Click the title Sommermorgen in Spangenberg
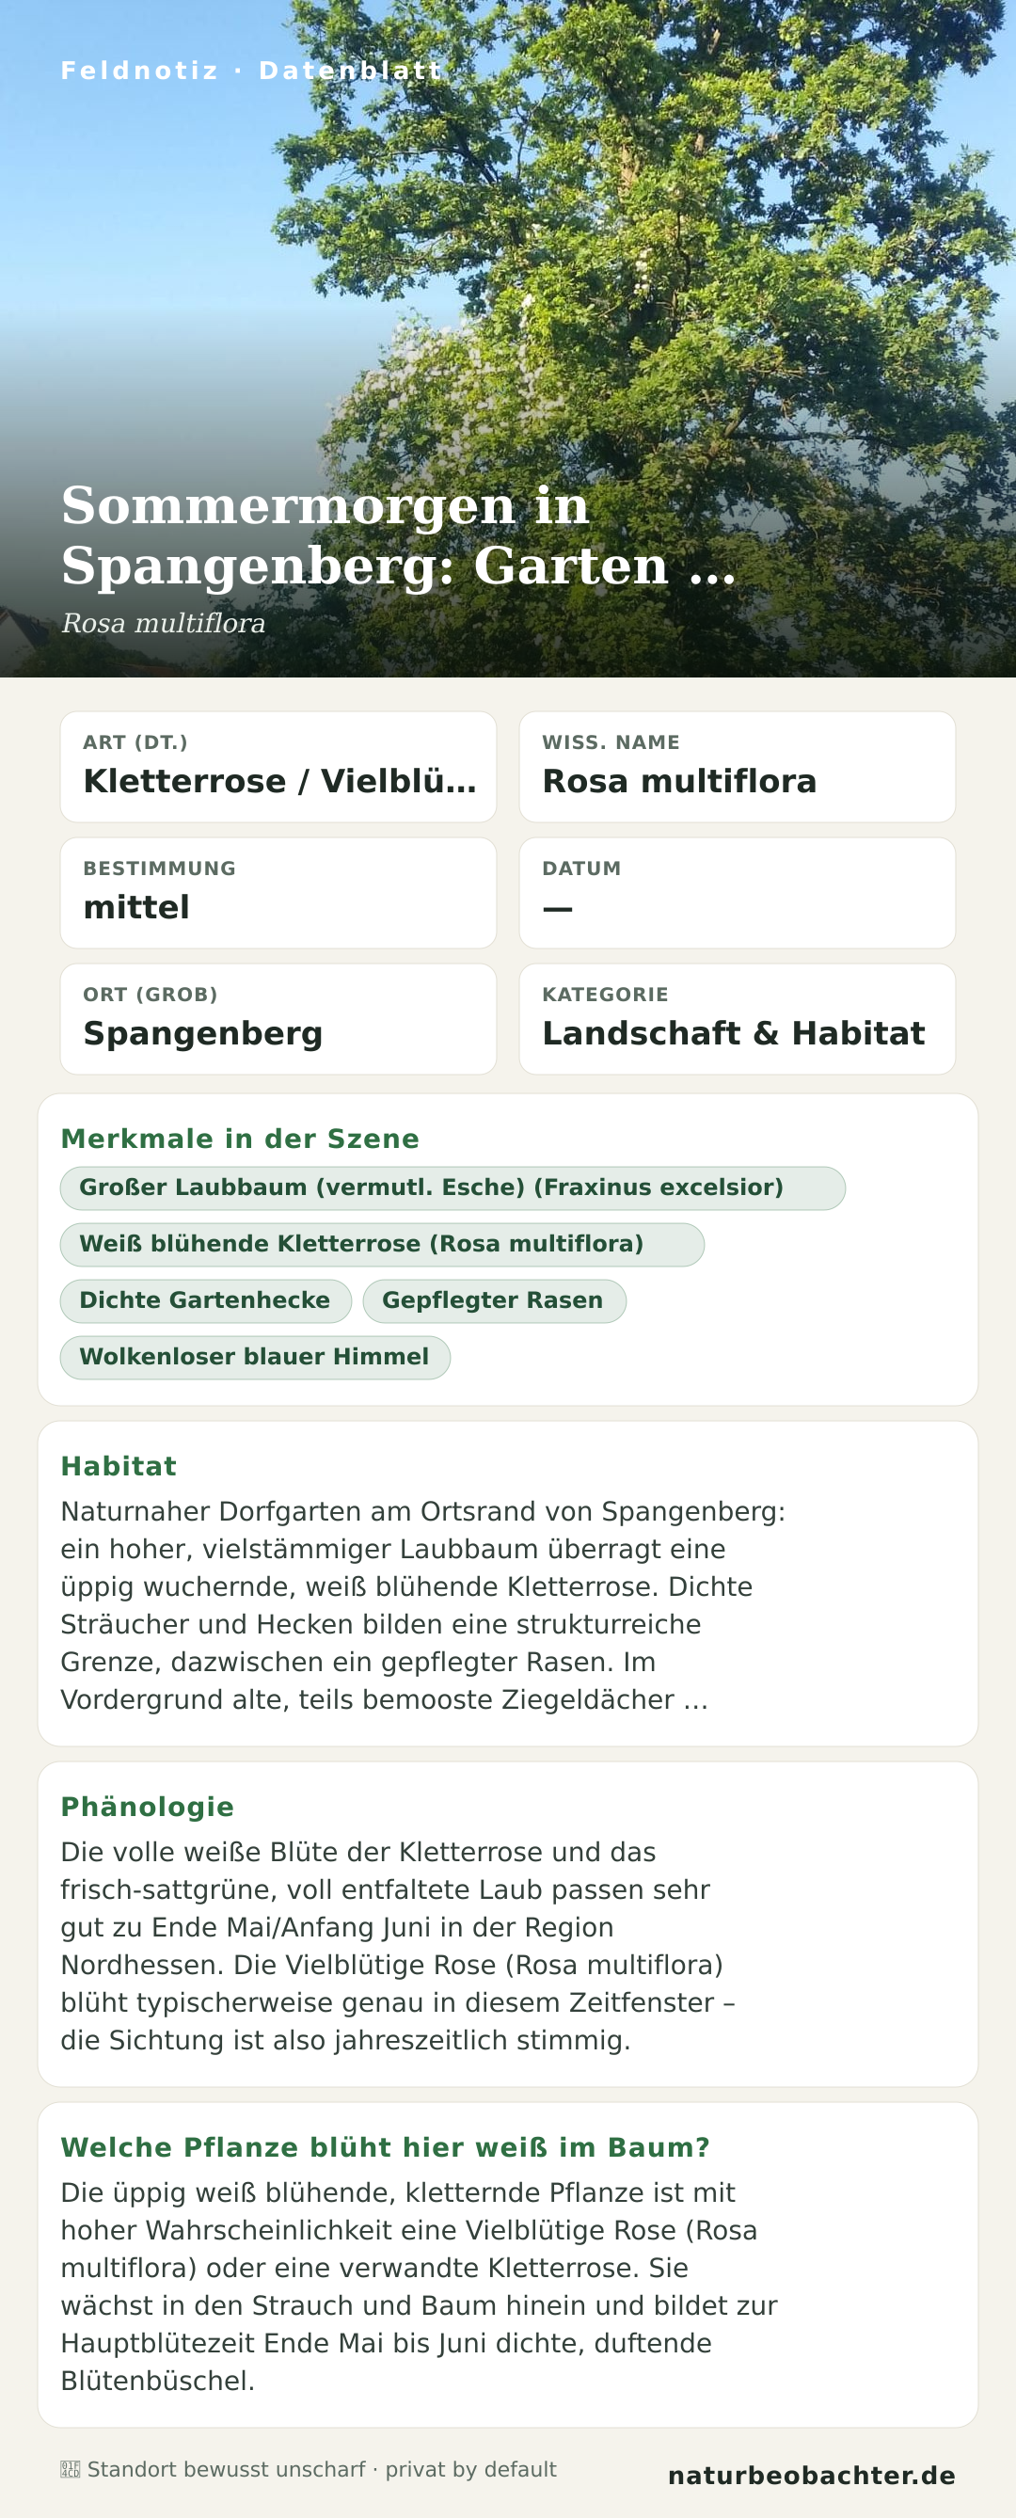1016x2518 pixels. (x=399, y=534)
